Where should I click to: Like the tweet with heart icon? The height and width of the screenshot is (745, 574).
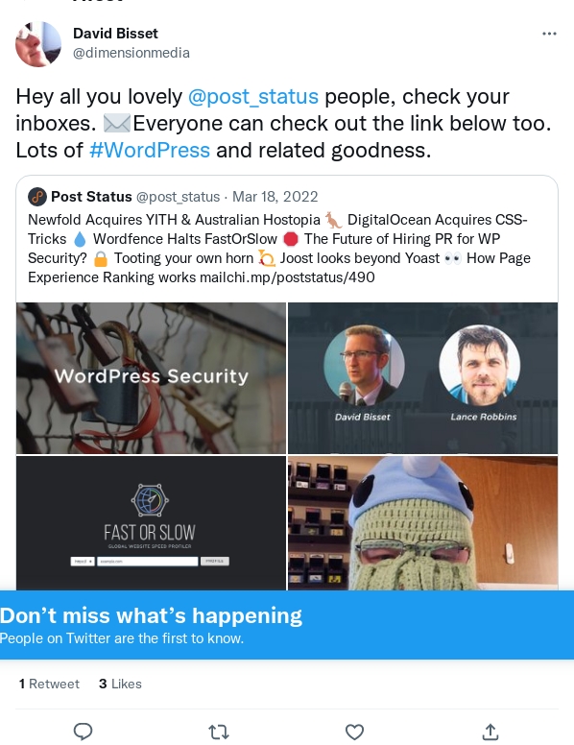point(354,732)
